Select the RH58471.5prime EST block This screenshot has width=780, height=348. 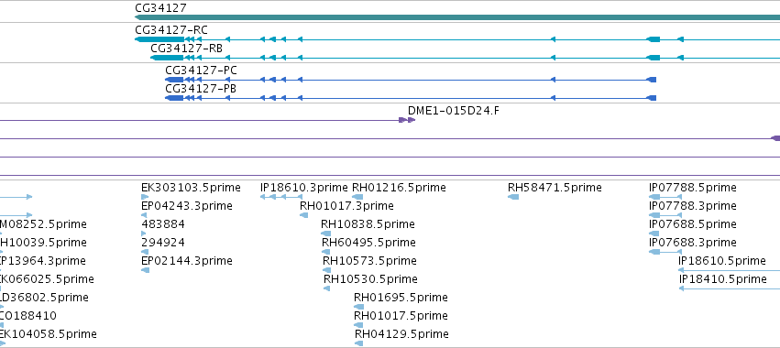click(513, 197)
